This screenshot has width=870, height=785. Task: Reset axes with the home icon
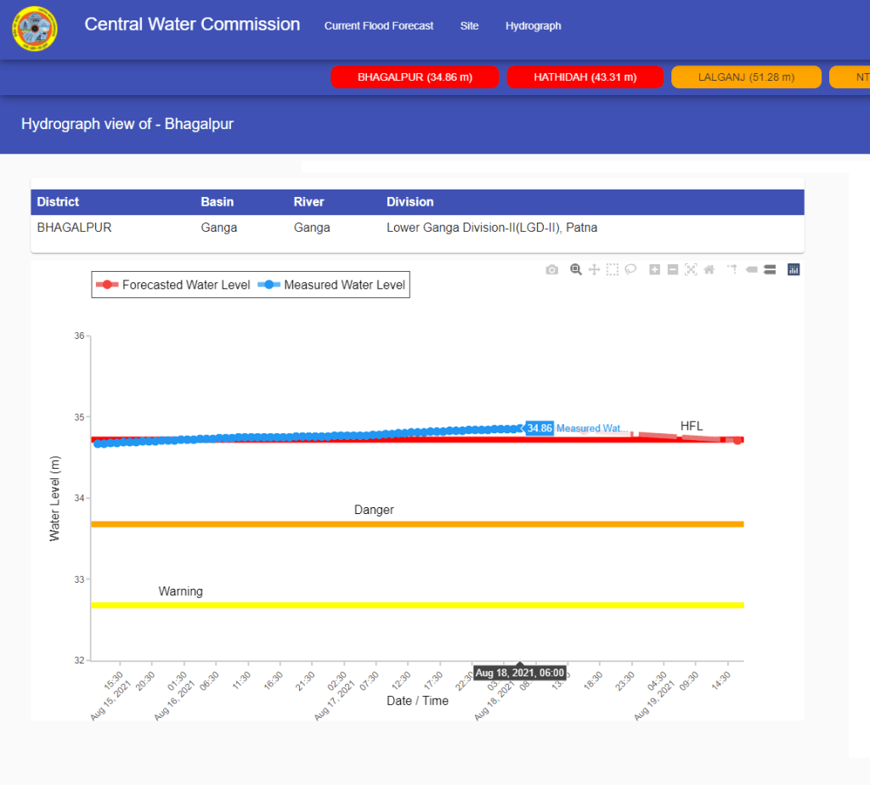(x=709, y=269)
